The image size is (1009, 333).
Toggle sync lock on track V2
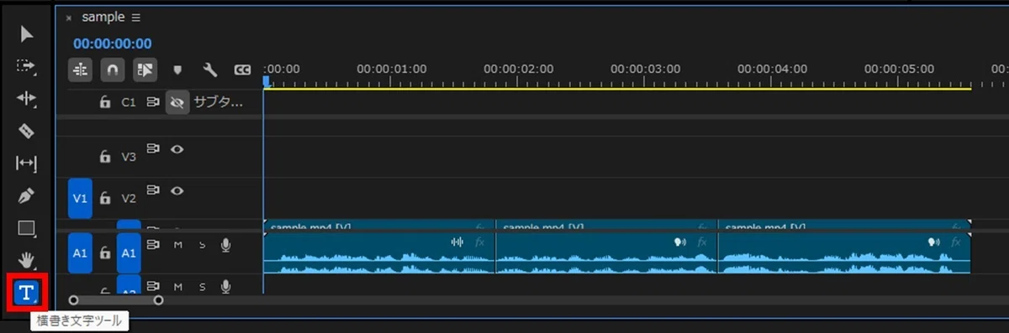[153, 191]
